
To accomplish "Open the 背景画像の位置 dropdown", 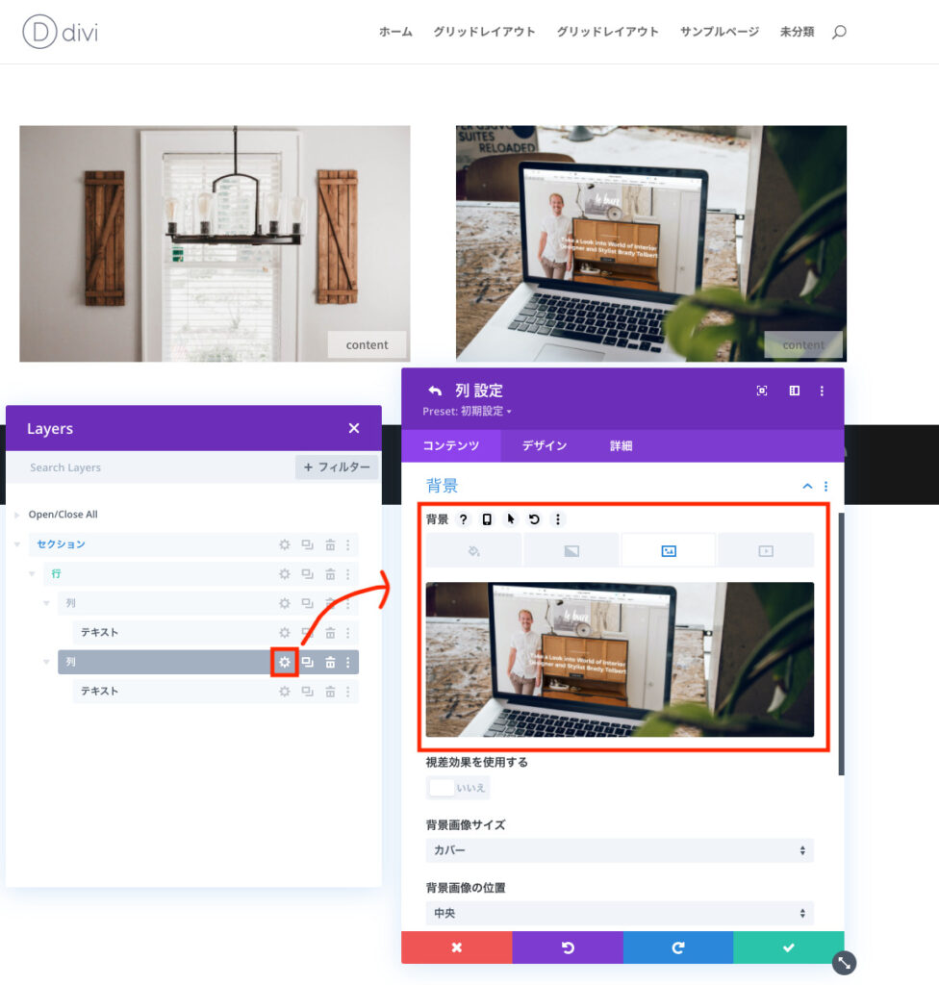I will pyautogui.click(x=619, y=913).
